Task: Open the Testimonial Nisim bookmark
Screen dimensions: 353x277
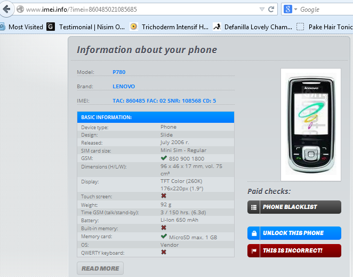Action: (85, 27)
